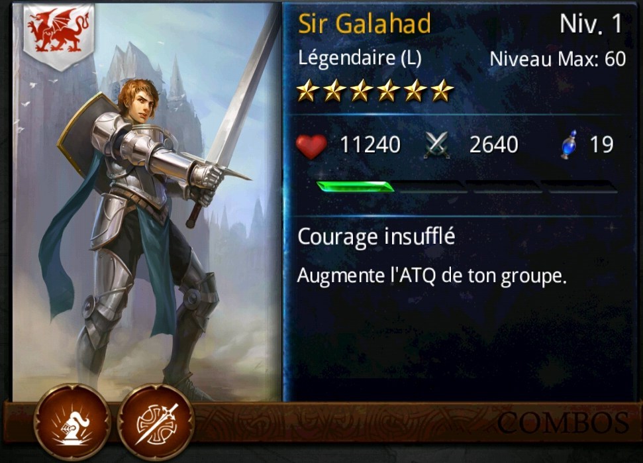Tap the Niv. 1 level indicator
This screenshot has width=643, height=463.
coord(591,25)
